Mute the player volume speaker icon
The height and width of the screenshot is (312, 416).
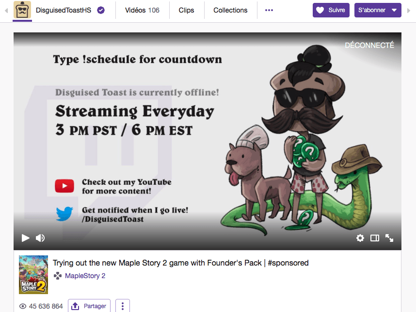(40, 238)
